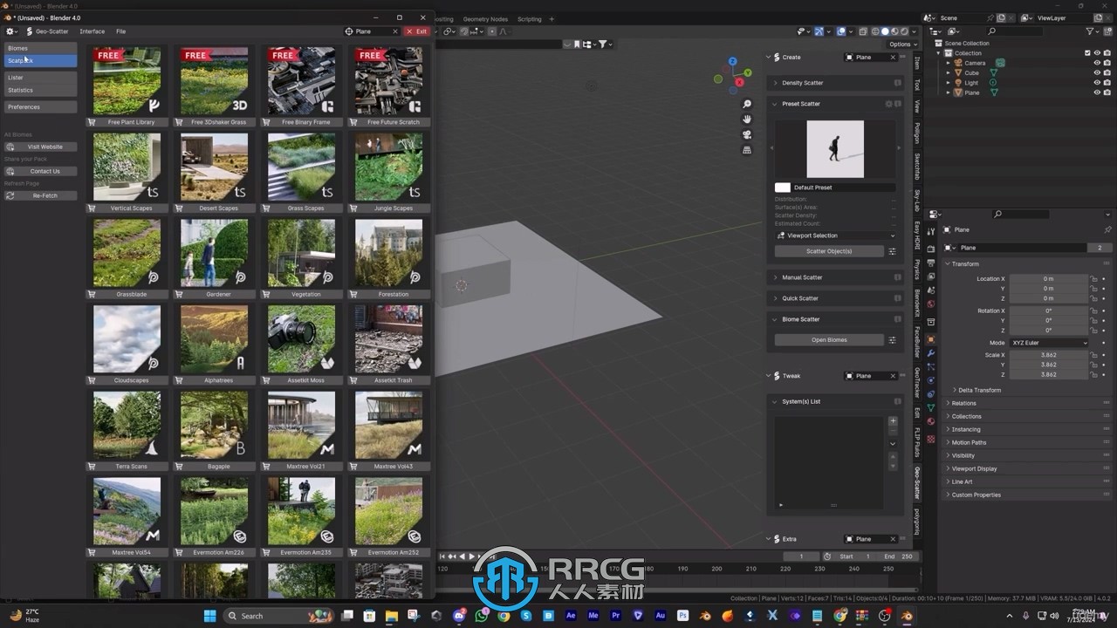The image size is (1117, 628).
Task: Expand the Cube tree item in outliner
Action: tap(949, 72)
